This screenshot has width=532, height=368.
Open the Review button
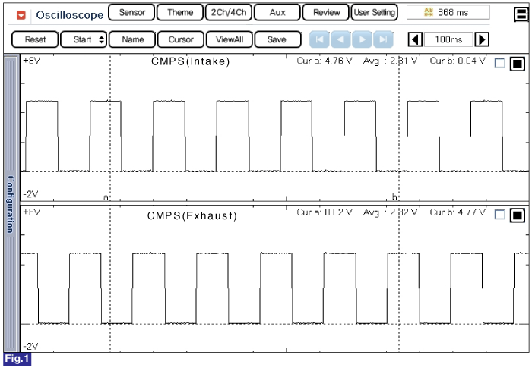click(326, 13)
